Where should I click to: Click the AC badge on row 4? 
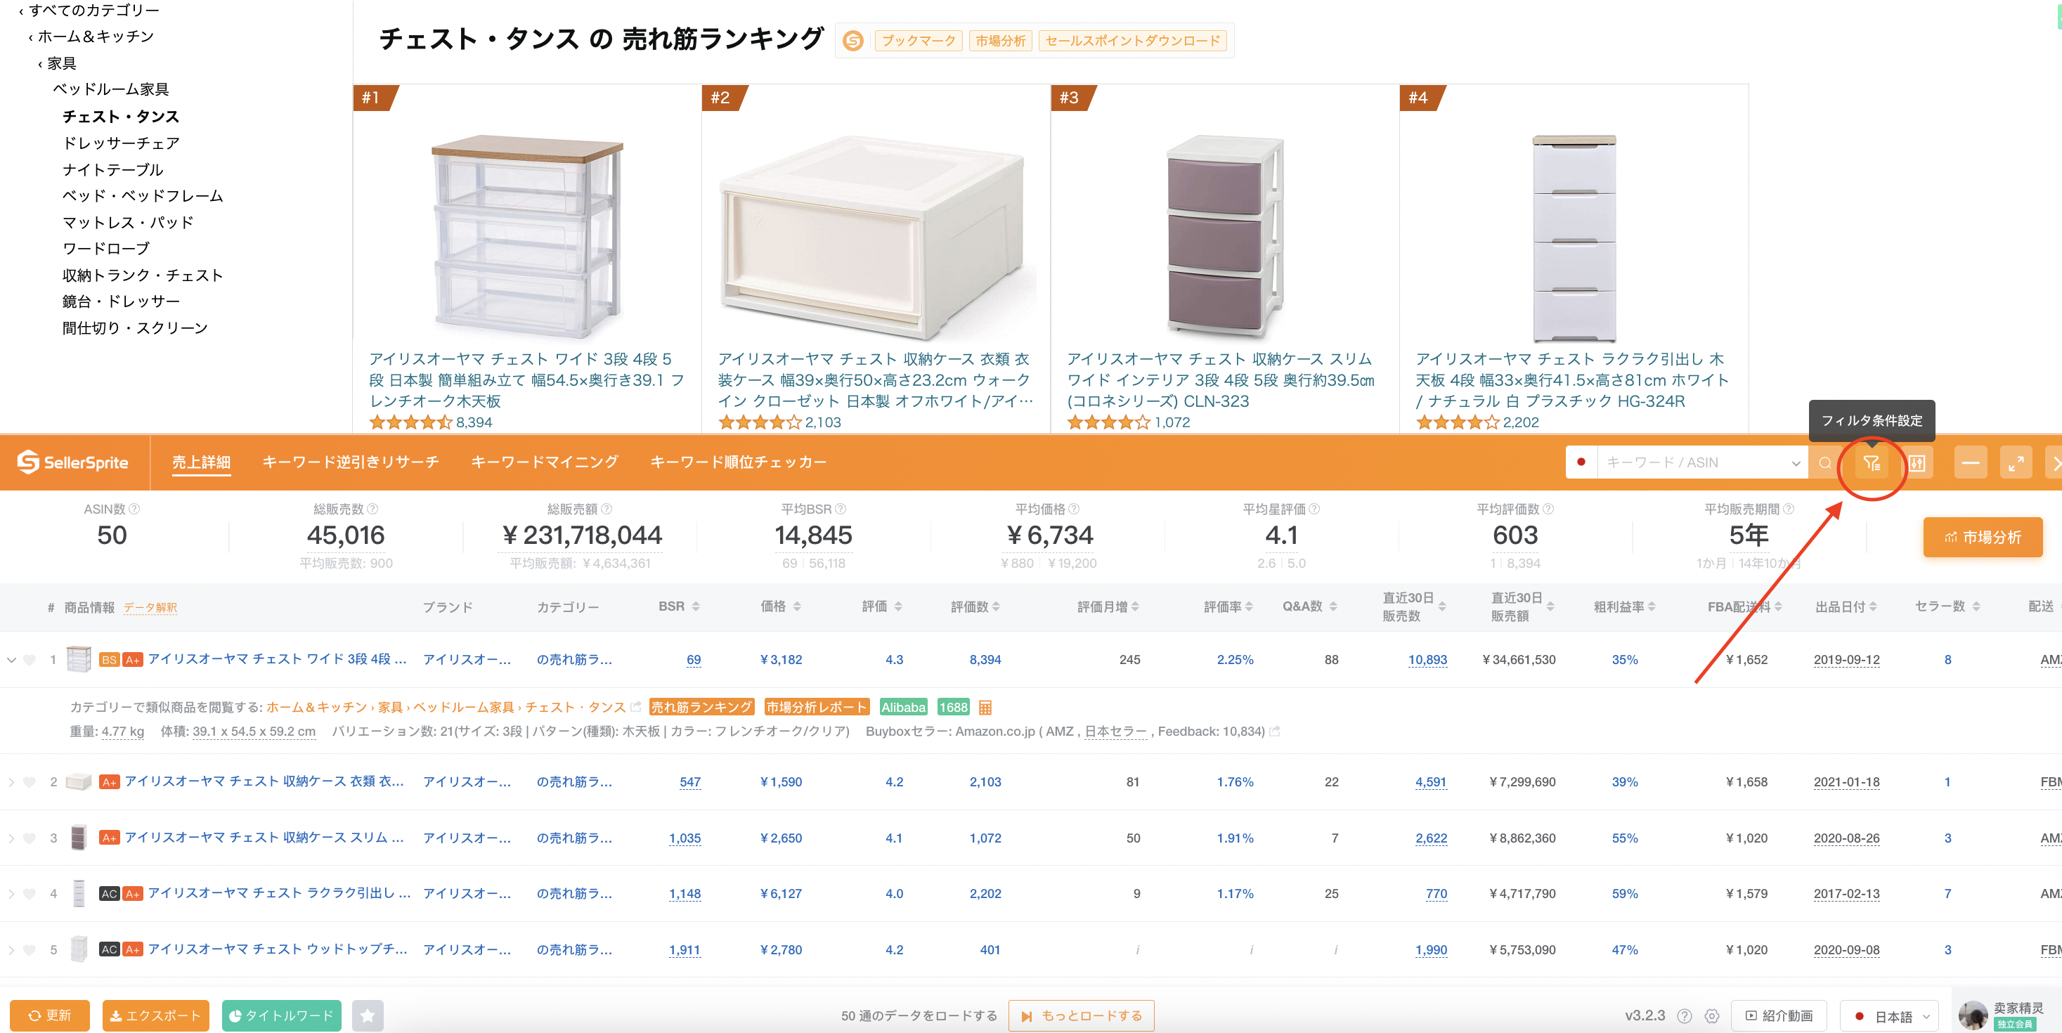109,893
